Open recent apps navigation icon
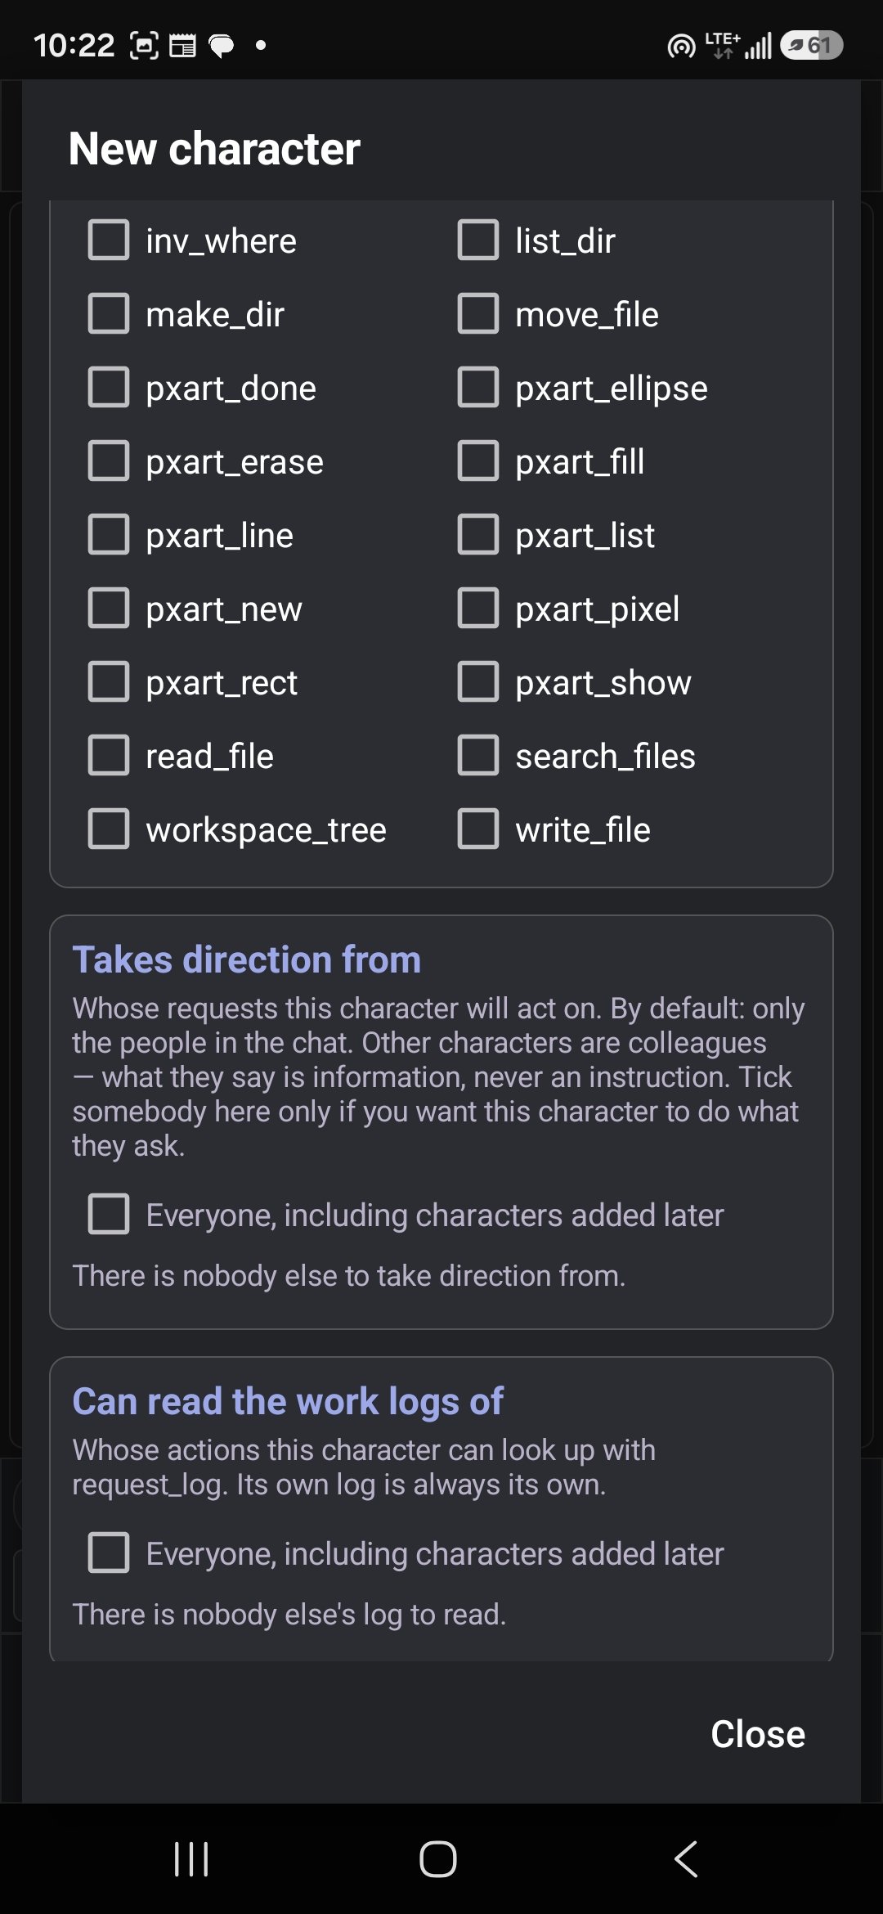Image resolution: width=883 pixels, height=1914 pixels. (x=191, y=1859)
